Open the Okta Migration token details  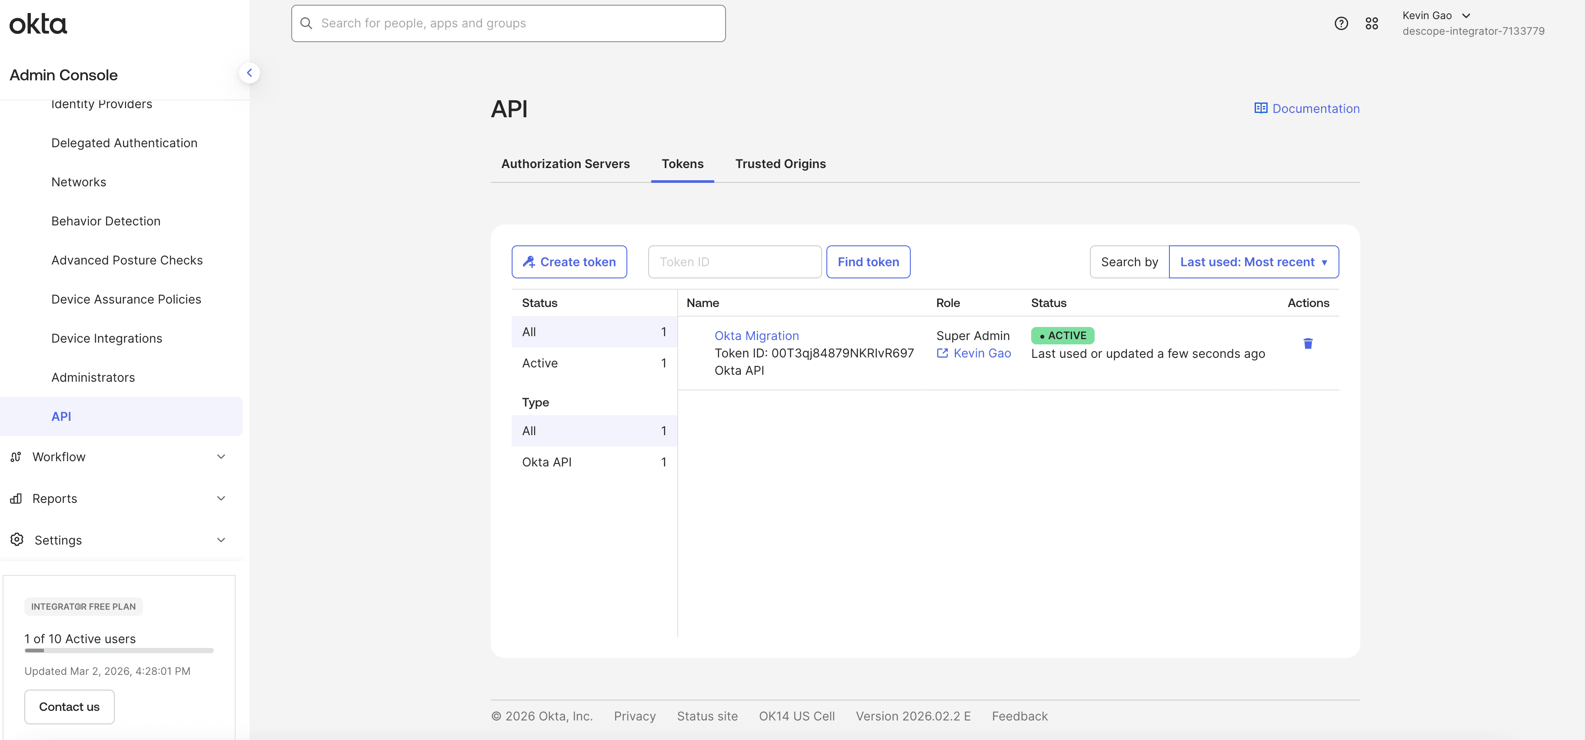[x=757, y=336]
